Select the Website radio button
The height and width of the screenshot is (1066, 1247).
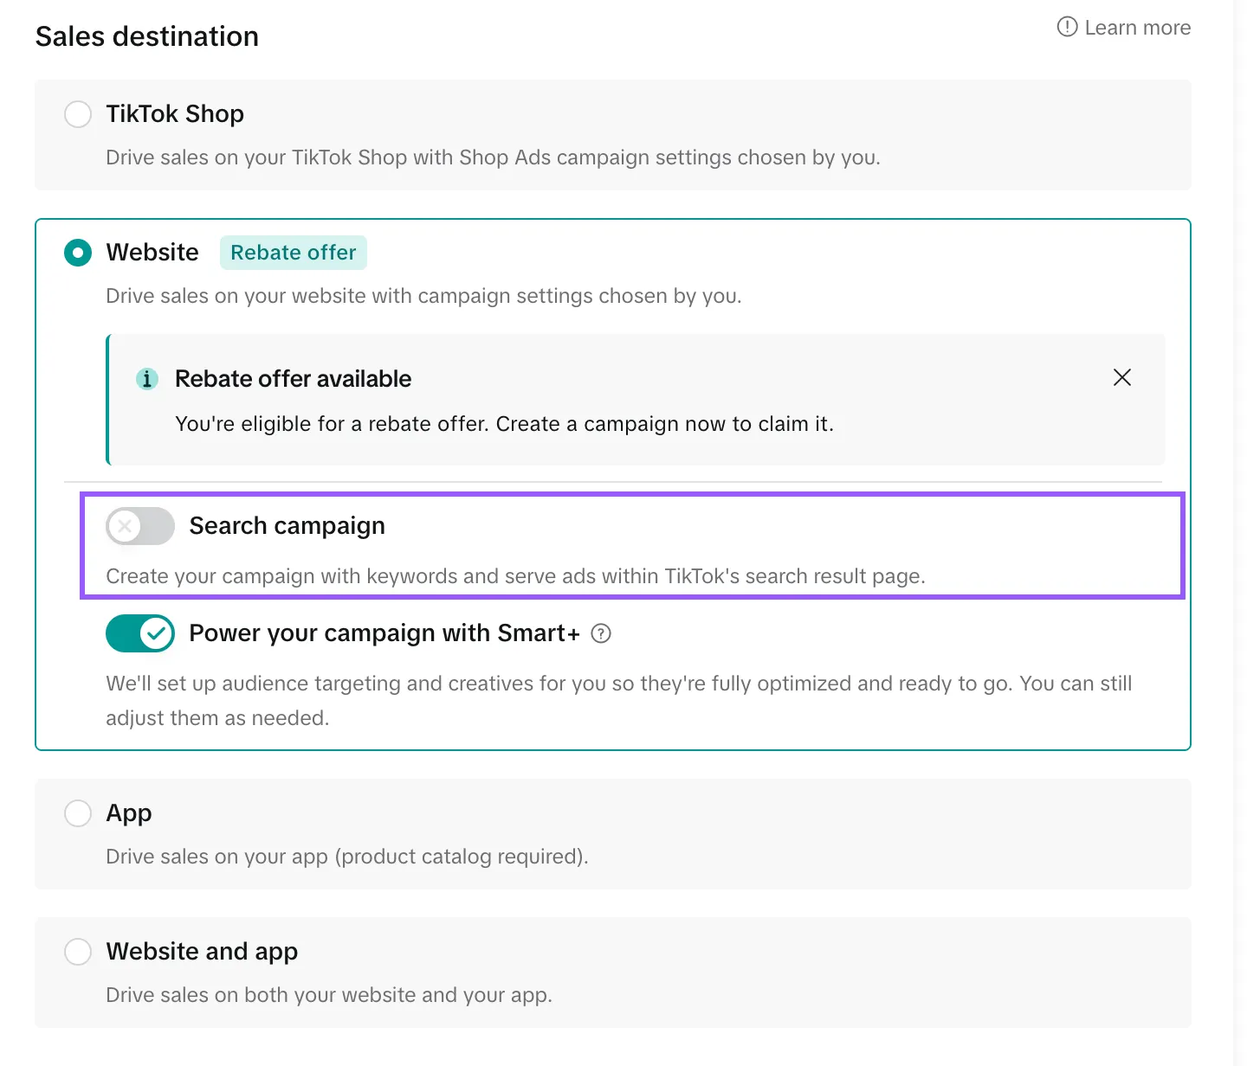(78, 253)
